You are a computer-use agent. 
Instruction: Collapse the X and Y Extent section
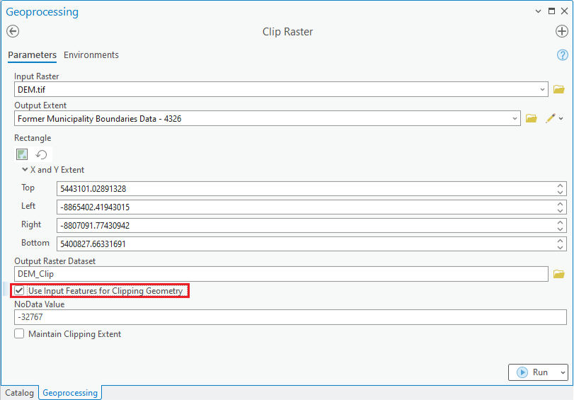[x=25, y=170]
